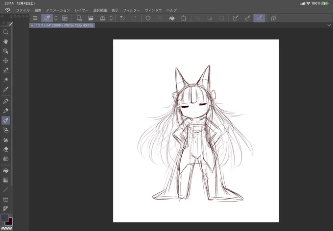
Task: Click the Clip Studio link icon
Action: point(65,18)
